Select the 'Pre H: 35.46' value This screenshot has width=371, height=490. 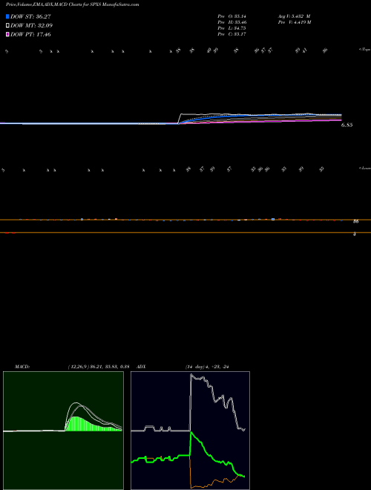[232, 22]
